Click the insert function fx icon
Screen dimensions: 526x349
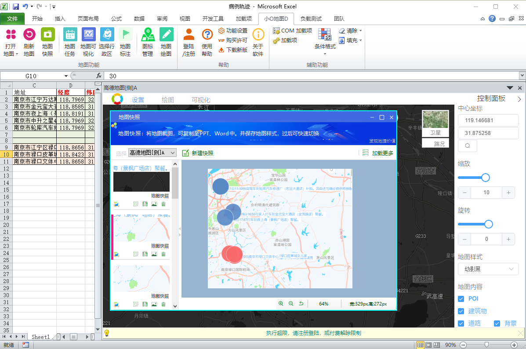point(98,76)
